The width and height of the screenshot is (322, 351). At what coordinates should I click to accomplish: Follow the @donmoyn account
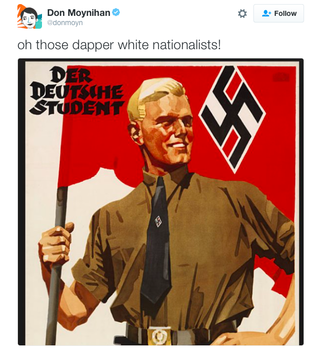(278, 13)
